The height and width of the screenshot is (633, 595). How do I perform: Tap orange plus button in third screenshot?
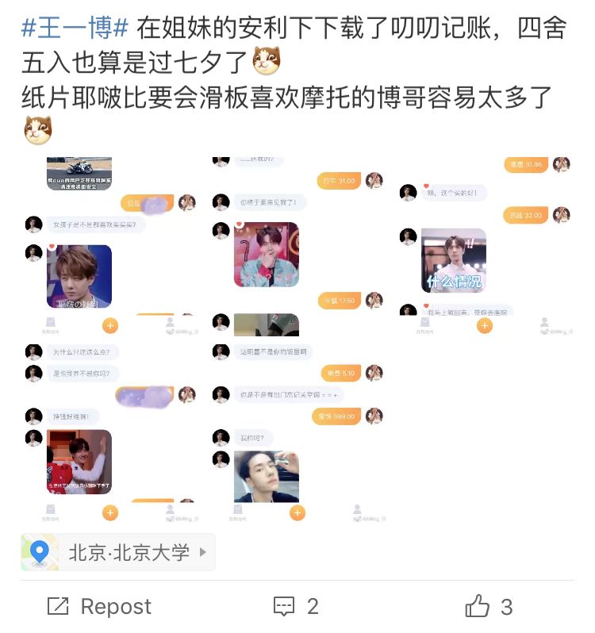(x=485, y=325)
